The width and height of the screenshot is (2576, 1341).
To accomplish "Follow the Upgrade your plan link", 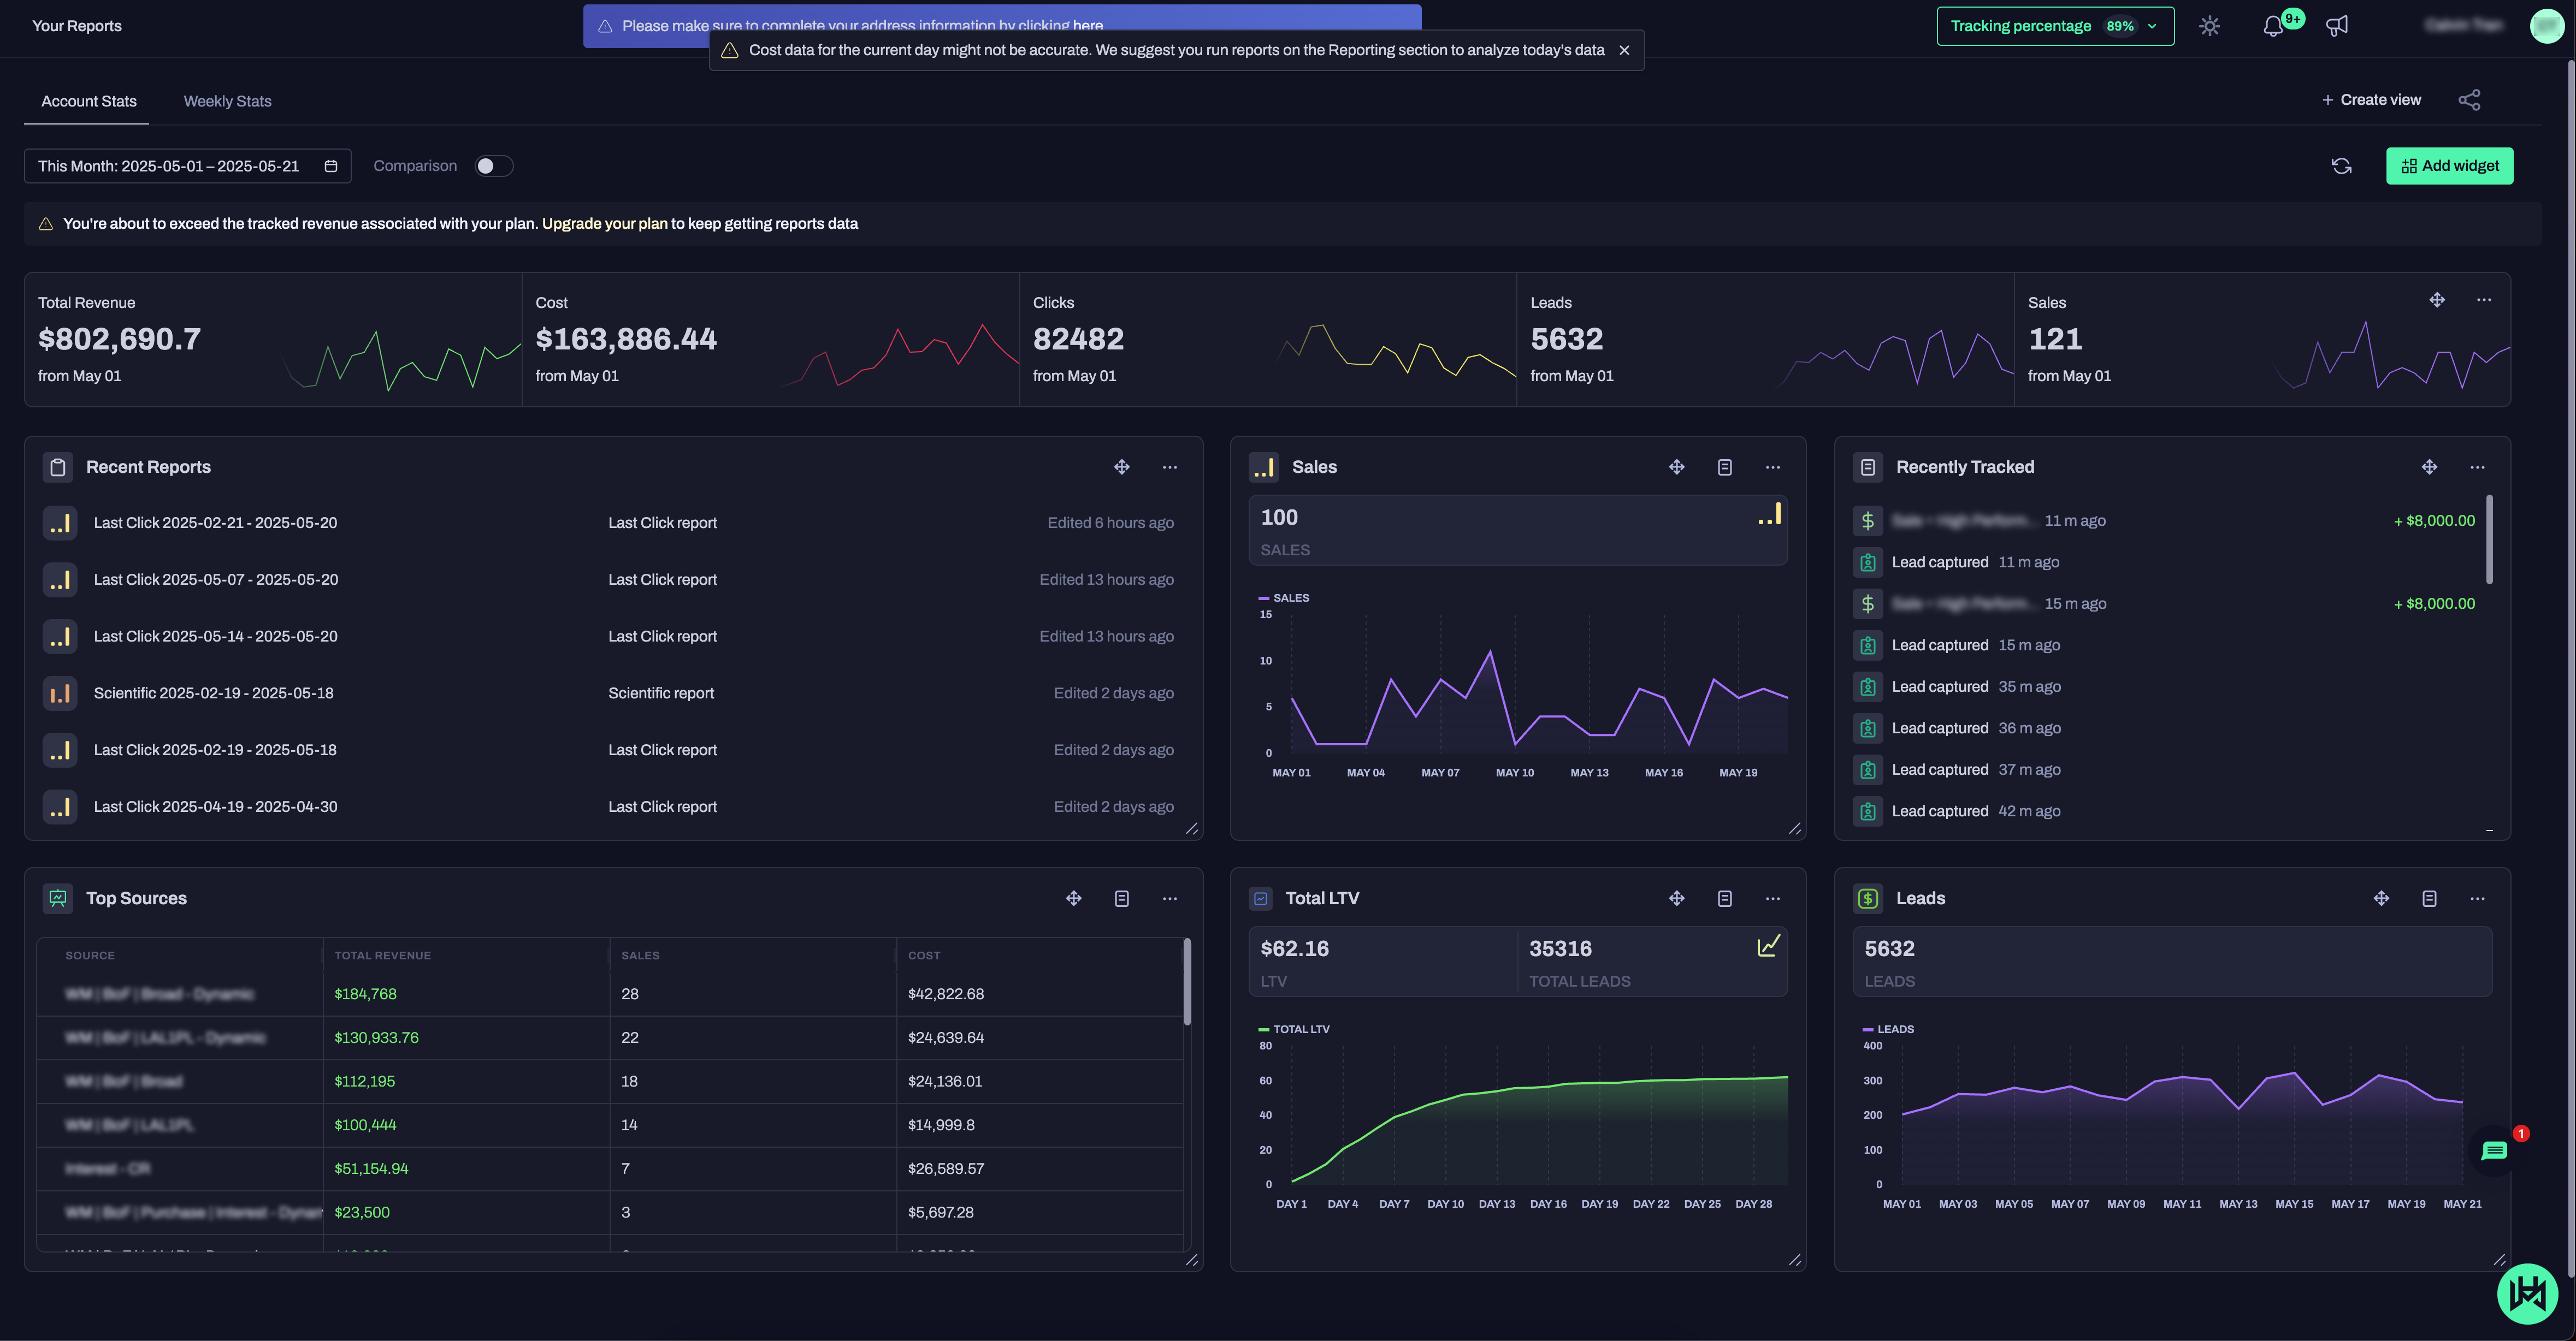I will click(604, 224).
